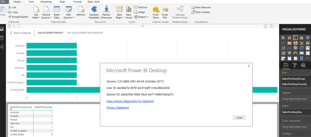Screen dimensions: 311x137
Task: Open the Data view from left sidebar
Action: pyautogui.click(x=2, y=38)
